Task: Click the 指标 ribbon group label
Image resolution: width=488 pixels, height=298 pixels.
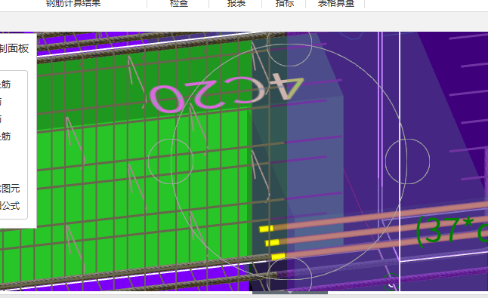Action: (x=285, y=4)
